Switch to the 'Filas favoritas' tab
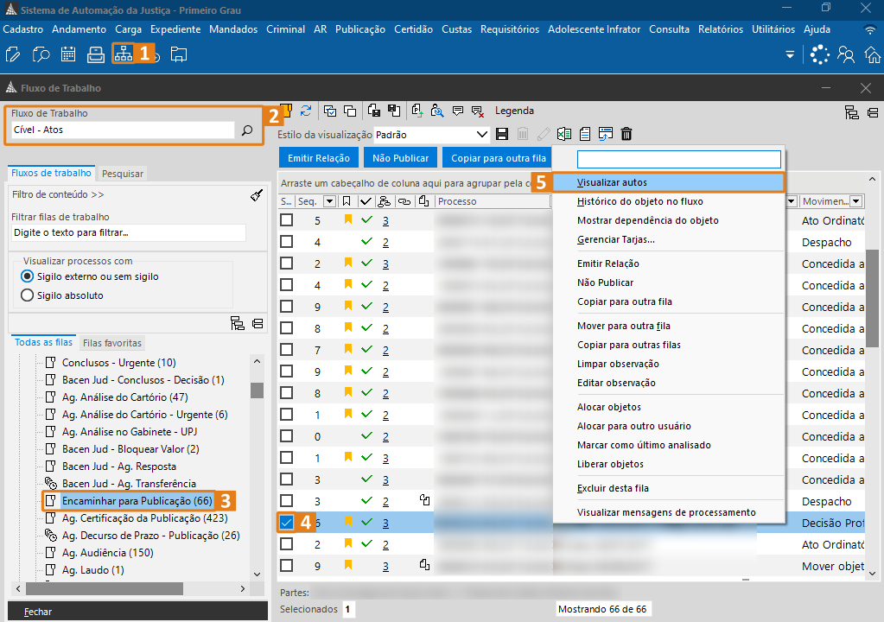Image resolution: width=884 pixels, height=622 pixels. [112, 343]
